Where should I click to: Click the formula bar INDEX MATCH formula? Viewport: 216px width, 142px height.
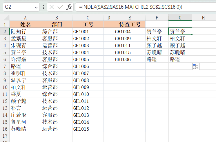point(130,7)
